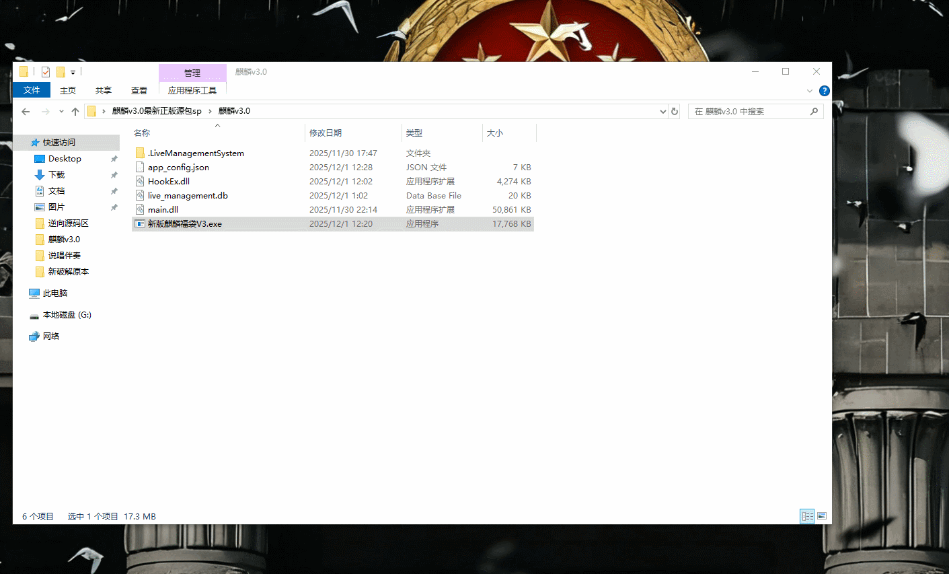Open recent locations dropdown arrow

(61, 112)
